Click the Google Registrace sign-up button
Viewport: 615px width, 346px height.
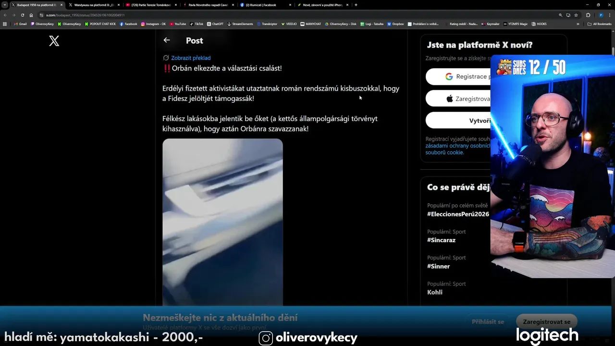[x=458, y=76]
